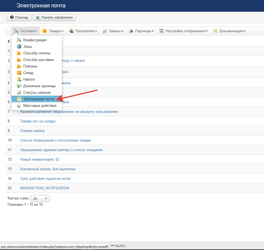Screen dimensions: 264x250
Task: Click the Массовые действия icon
Action: tap(19, 105)
